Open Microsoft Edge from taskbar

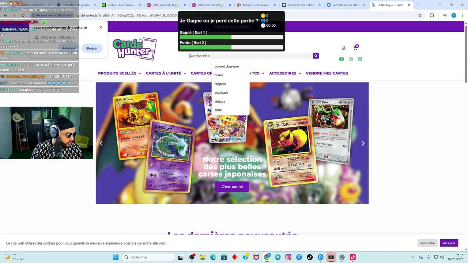pyautogui.click(x=213, y=257)
